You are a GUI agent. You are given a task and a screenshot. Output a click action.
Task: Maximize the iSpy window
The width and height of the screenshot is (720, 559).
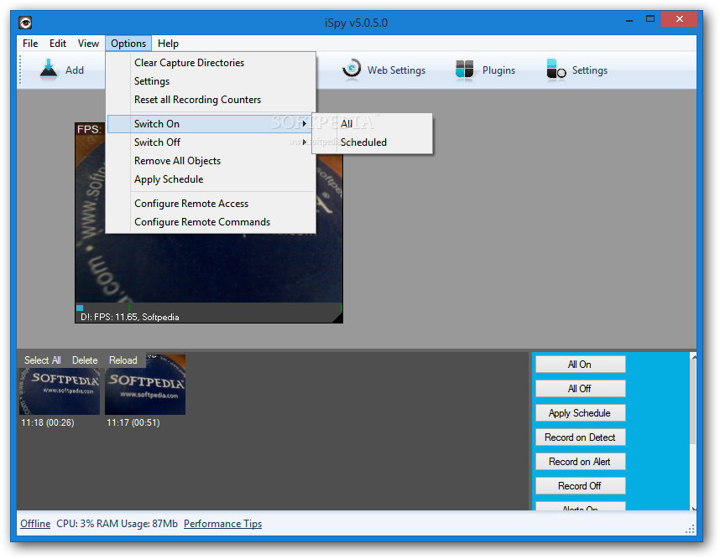click(650, 19)
